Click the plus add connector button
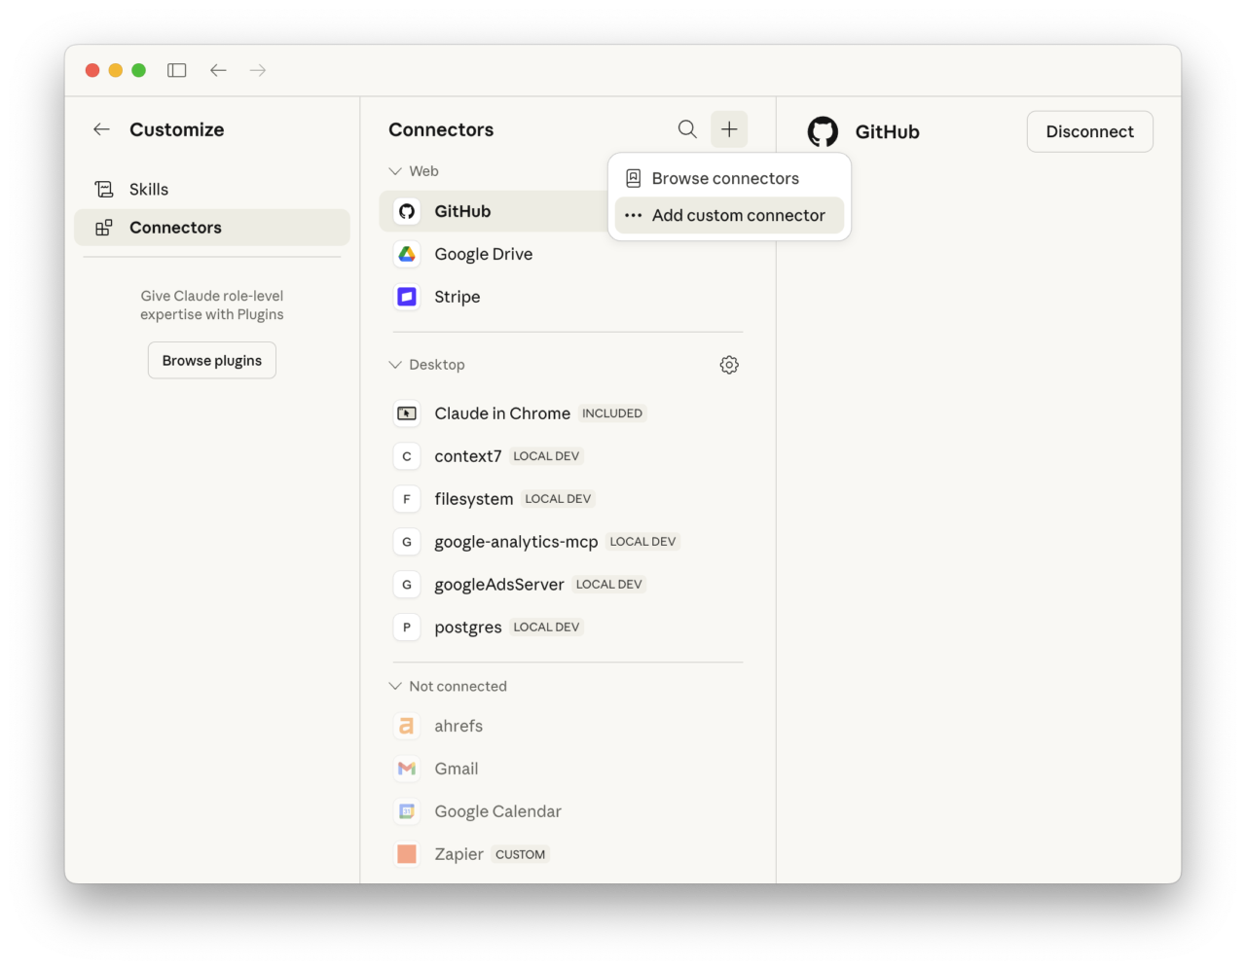The height and width of the screenshot is (968, 1246). coord(729,129)
